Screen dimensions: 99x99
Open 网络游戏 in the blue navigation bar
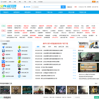coord(16,12)
